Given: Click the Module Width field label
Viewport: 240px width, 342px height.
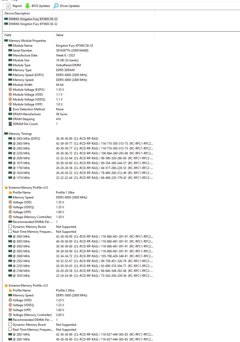Looking at the screenshot, I should (23, 85).
